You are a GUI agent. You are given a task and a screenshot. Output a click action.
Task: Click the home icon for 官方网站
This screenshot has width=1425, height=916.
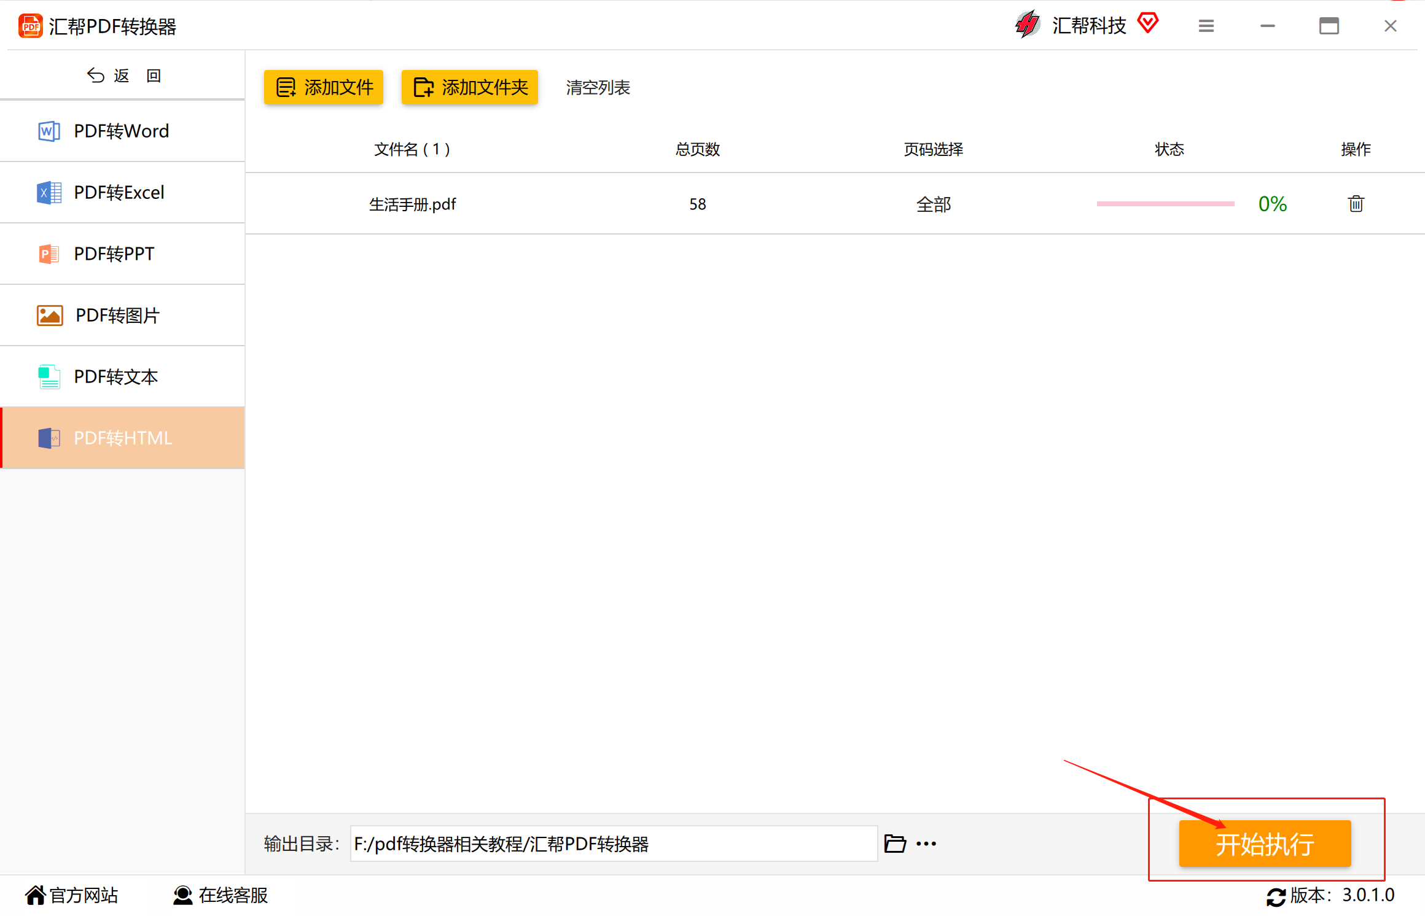36,895
